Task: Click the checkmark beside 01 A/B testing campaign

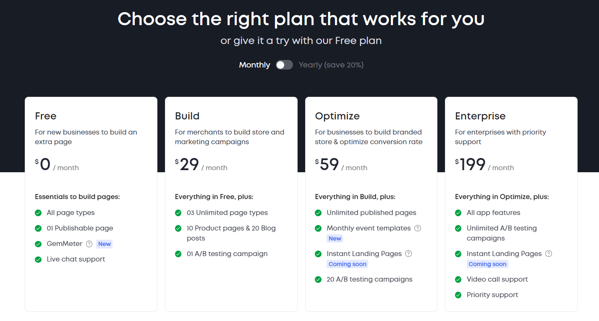Action: click(178, 254)
